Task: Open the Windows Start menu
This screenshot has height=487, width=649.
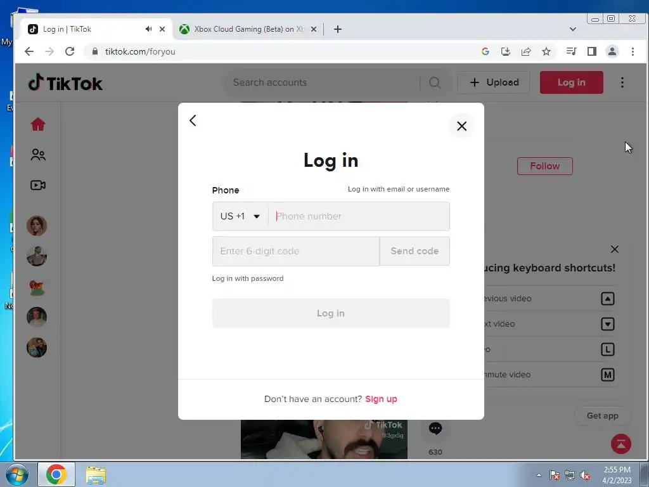Action: tap(16, 474)
